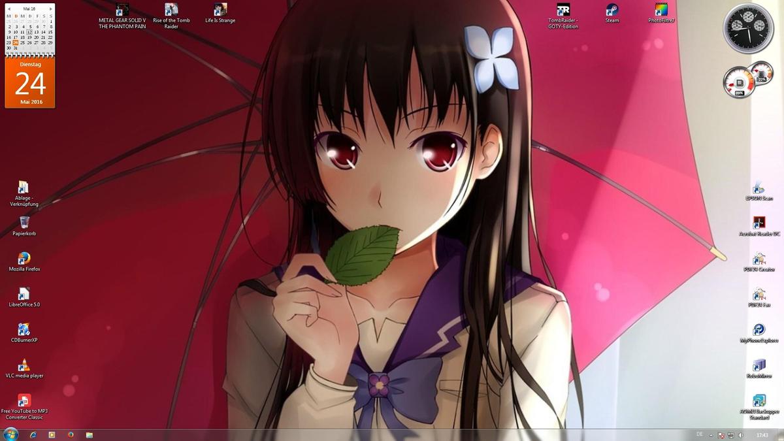This screenshot has width=784, height=441.
Task: Open the Ablage - Verknüpfung folder shortcut
Action: [x=24, y=194]
